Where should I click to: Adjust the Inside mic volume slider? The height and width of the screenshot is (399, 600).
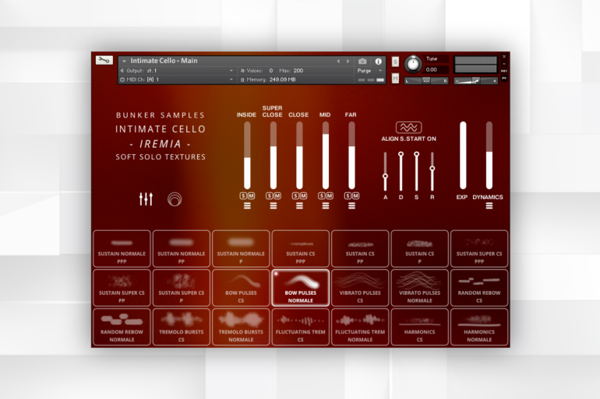coord(247,156)
